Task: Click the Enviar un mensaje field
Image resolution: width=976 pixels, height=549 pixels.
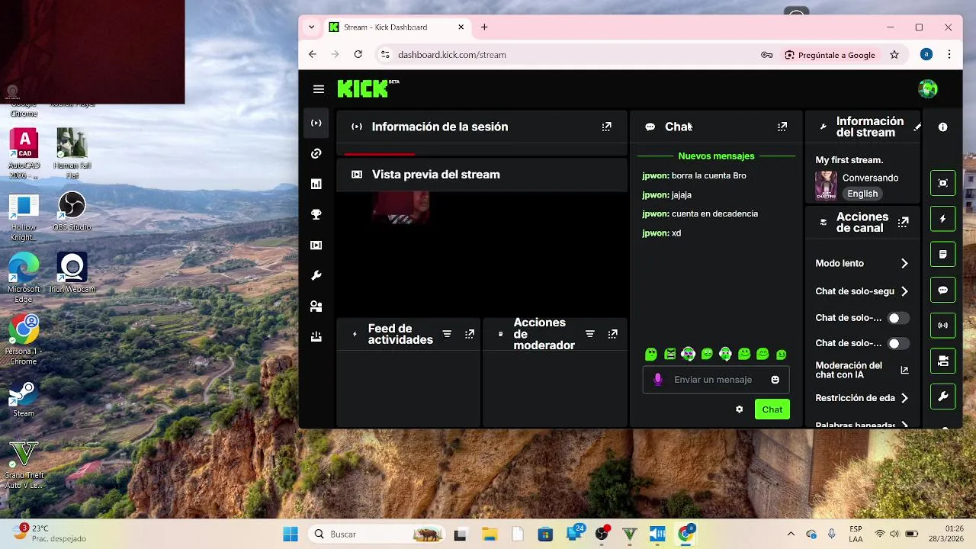Action: click(x=716, y=380)
